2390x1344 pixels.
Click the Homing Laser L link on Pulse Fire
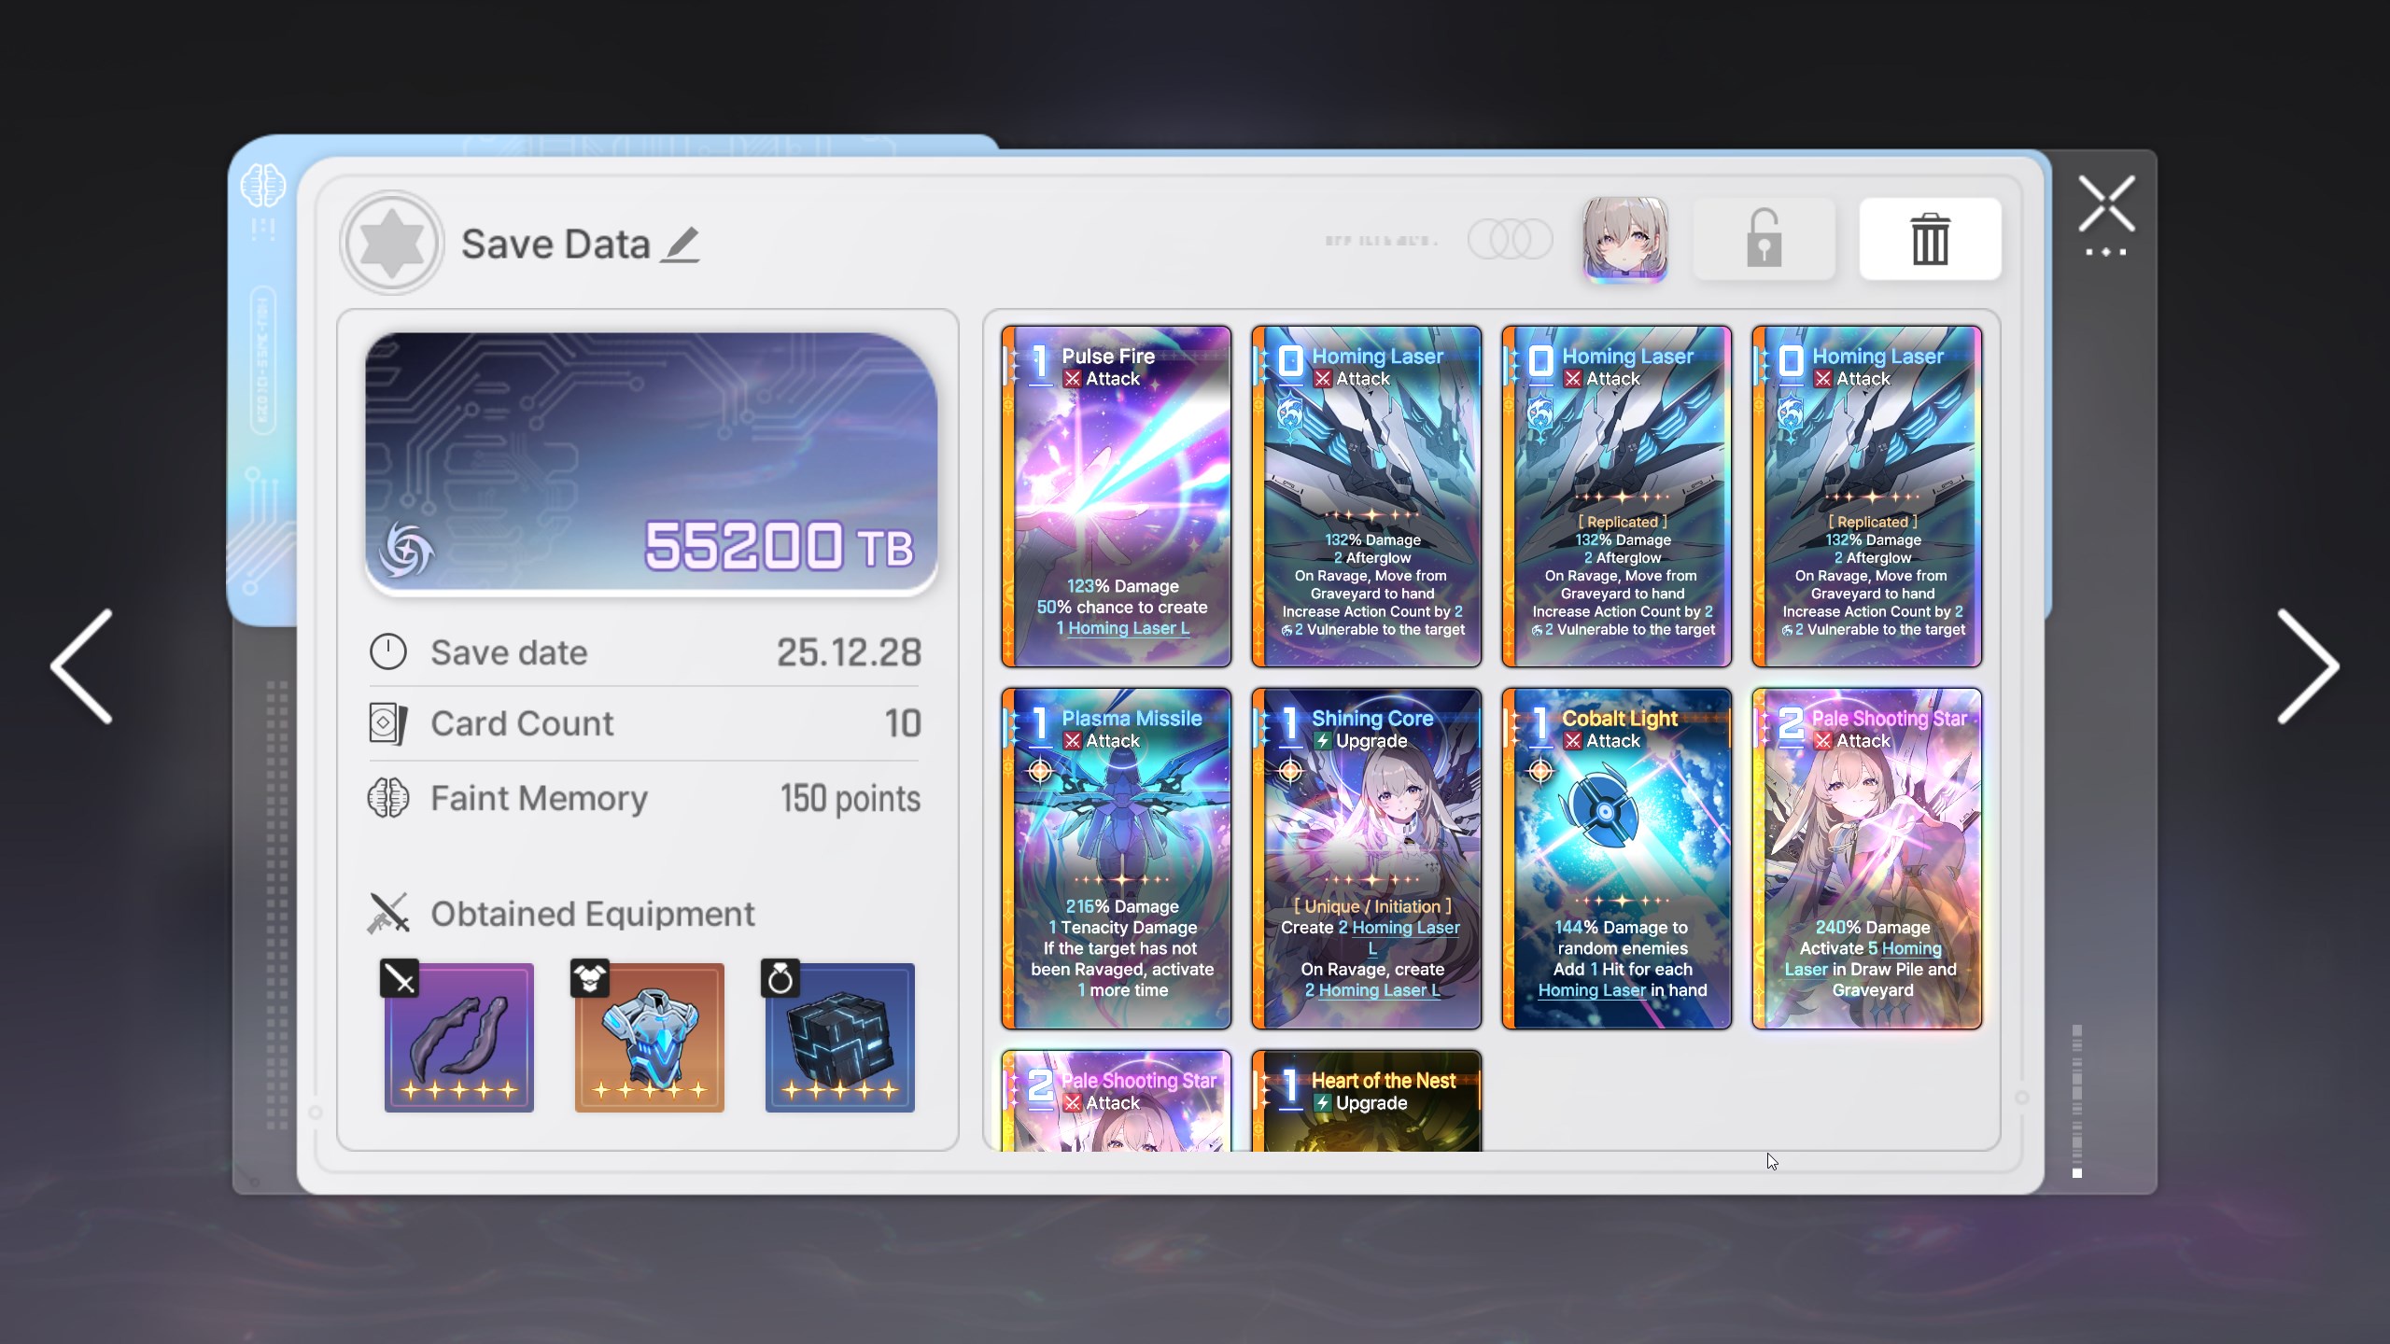(1128, 629)
